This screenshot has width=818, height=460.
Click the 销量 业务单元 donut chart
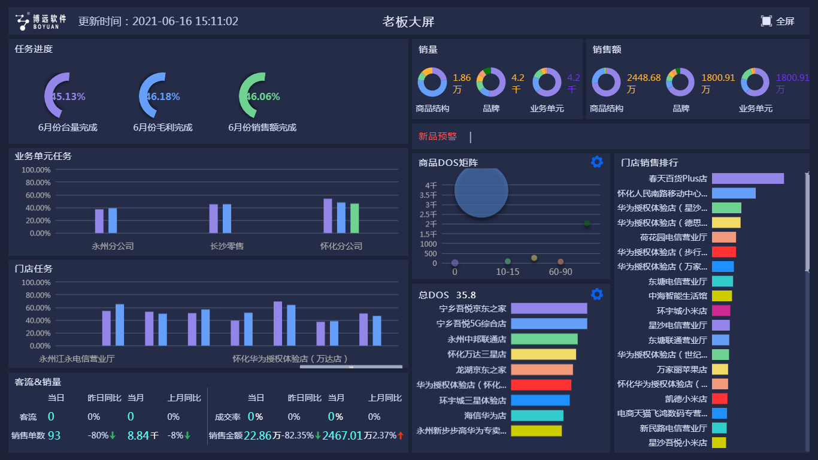click(547, 82)
